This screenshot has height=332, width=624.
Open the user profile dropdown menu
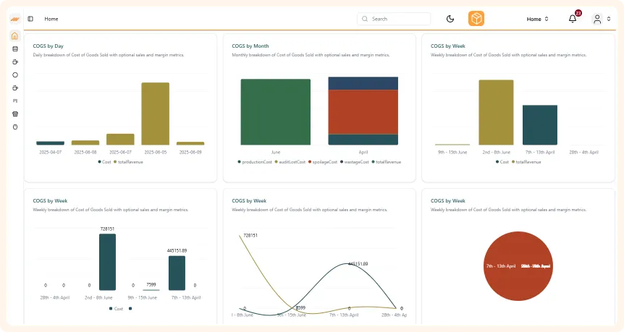click(602, 19)
